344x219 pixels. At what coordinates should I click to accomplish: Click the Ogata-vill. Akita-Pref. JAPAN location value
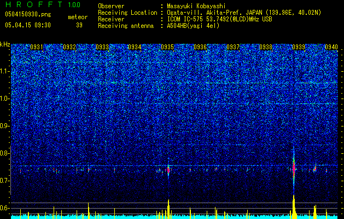244,13
